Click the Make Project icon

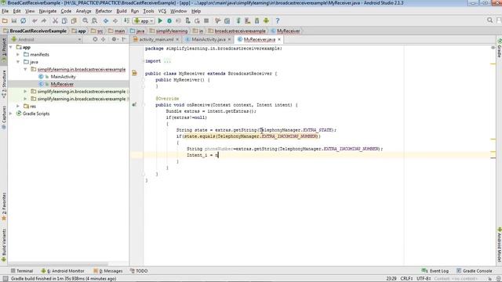tap(127, 21)
